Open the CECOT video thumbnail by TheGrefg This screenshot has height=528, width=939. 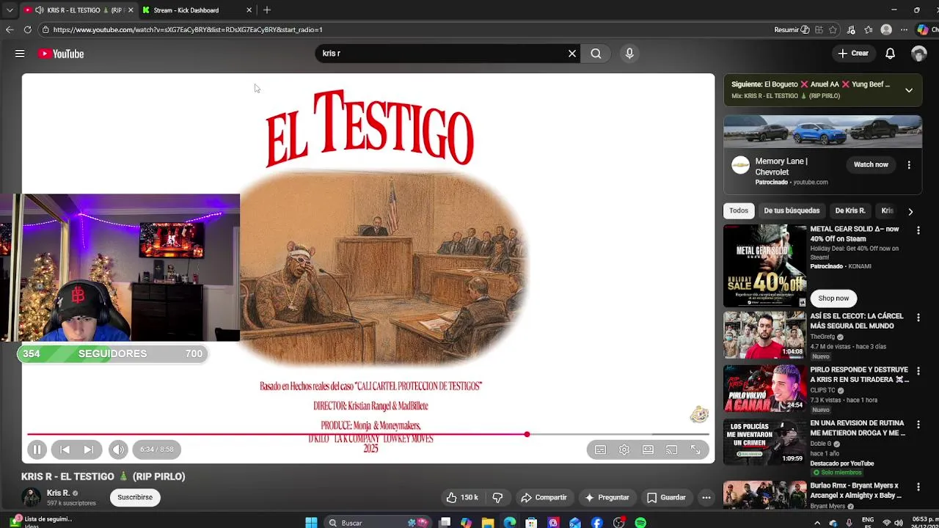coord(764,335)
